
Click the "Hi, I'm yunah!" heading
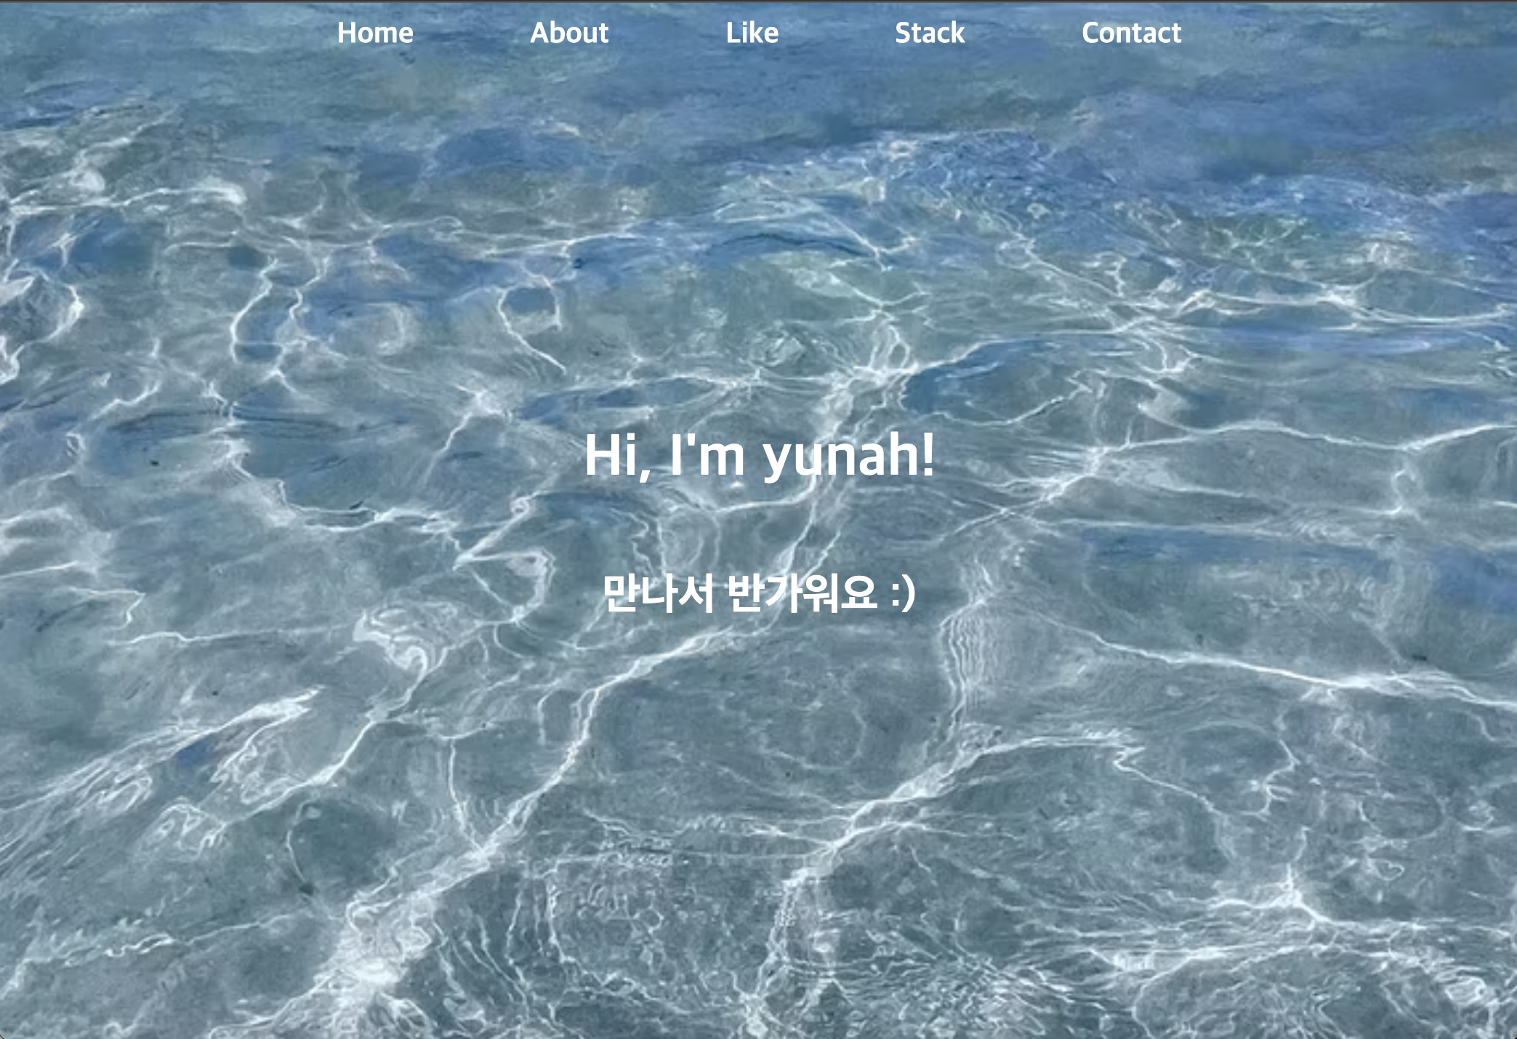pyautogui.click(x=759, y=455)
